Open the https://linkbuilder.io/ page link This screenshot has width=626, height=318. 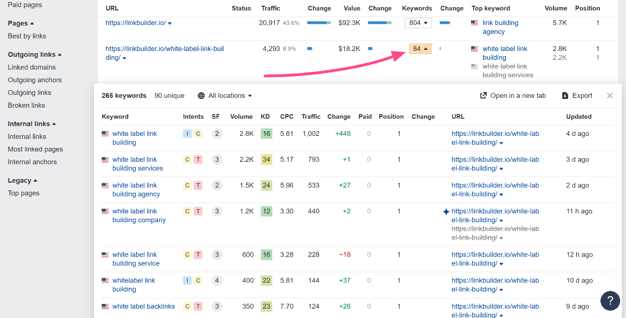[136, 23]
